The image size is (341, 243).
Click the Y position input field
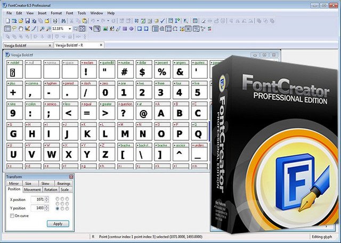point(38,208)
